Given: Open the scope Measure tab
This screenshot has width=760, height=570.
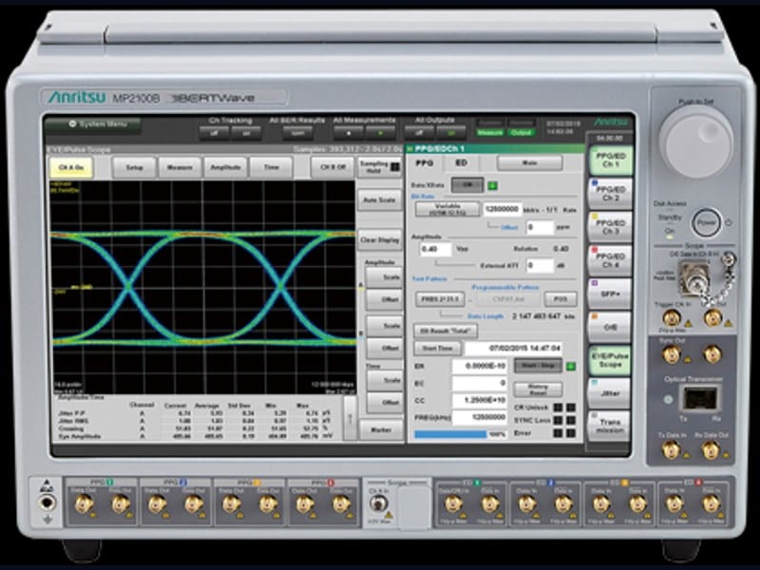Looking at the screenshot, I should [x=180, y=168].
